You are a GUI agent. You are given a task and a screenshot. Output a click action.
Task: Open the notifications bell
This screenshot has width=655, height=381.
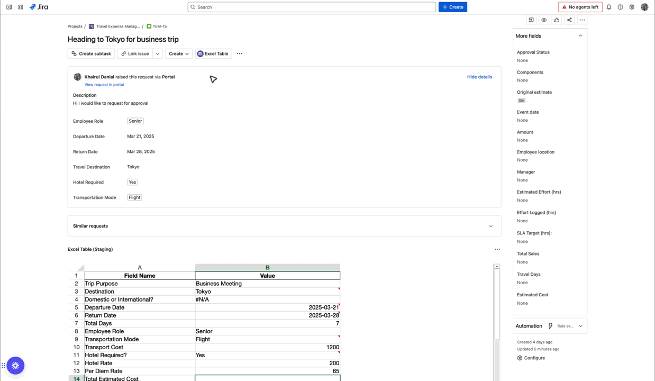pyautogui.click(x=609, y=7)
